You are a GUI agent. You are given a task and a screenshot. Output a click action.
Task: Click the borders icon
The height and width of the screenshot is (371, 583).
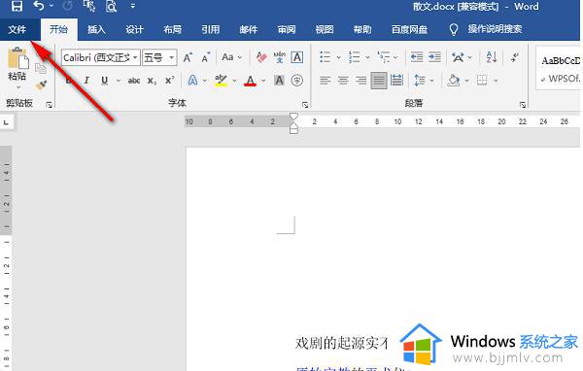(482, 80)
